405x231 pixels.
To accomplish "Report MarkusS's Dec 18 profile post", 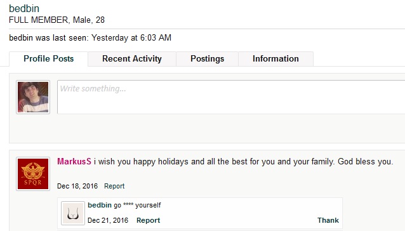I will click(114, 186).
